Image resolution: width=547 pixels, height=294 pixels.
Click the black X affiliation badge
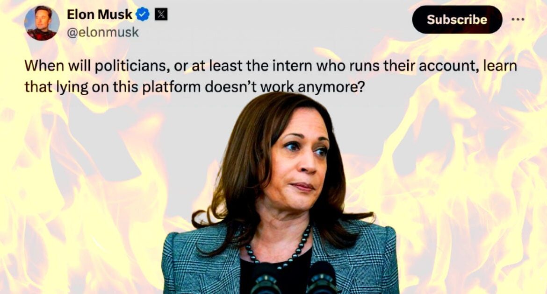click(161, 14)
